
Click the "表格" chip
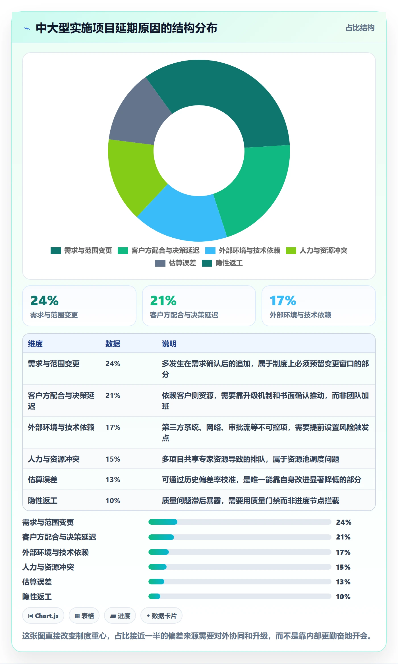pos(84,616)
